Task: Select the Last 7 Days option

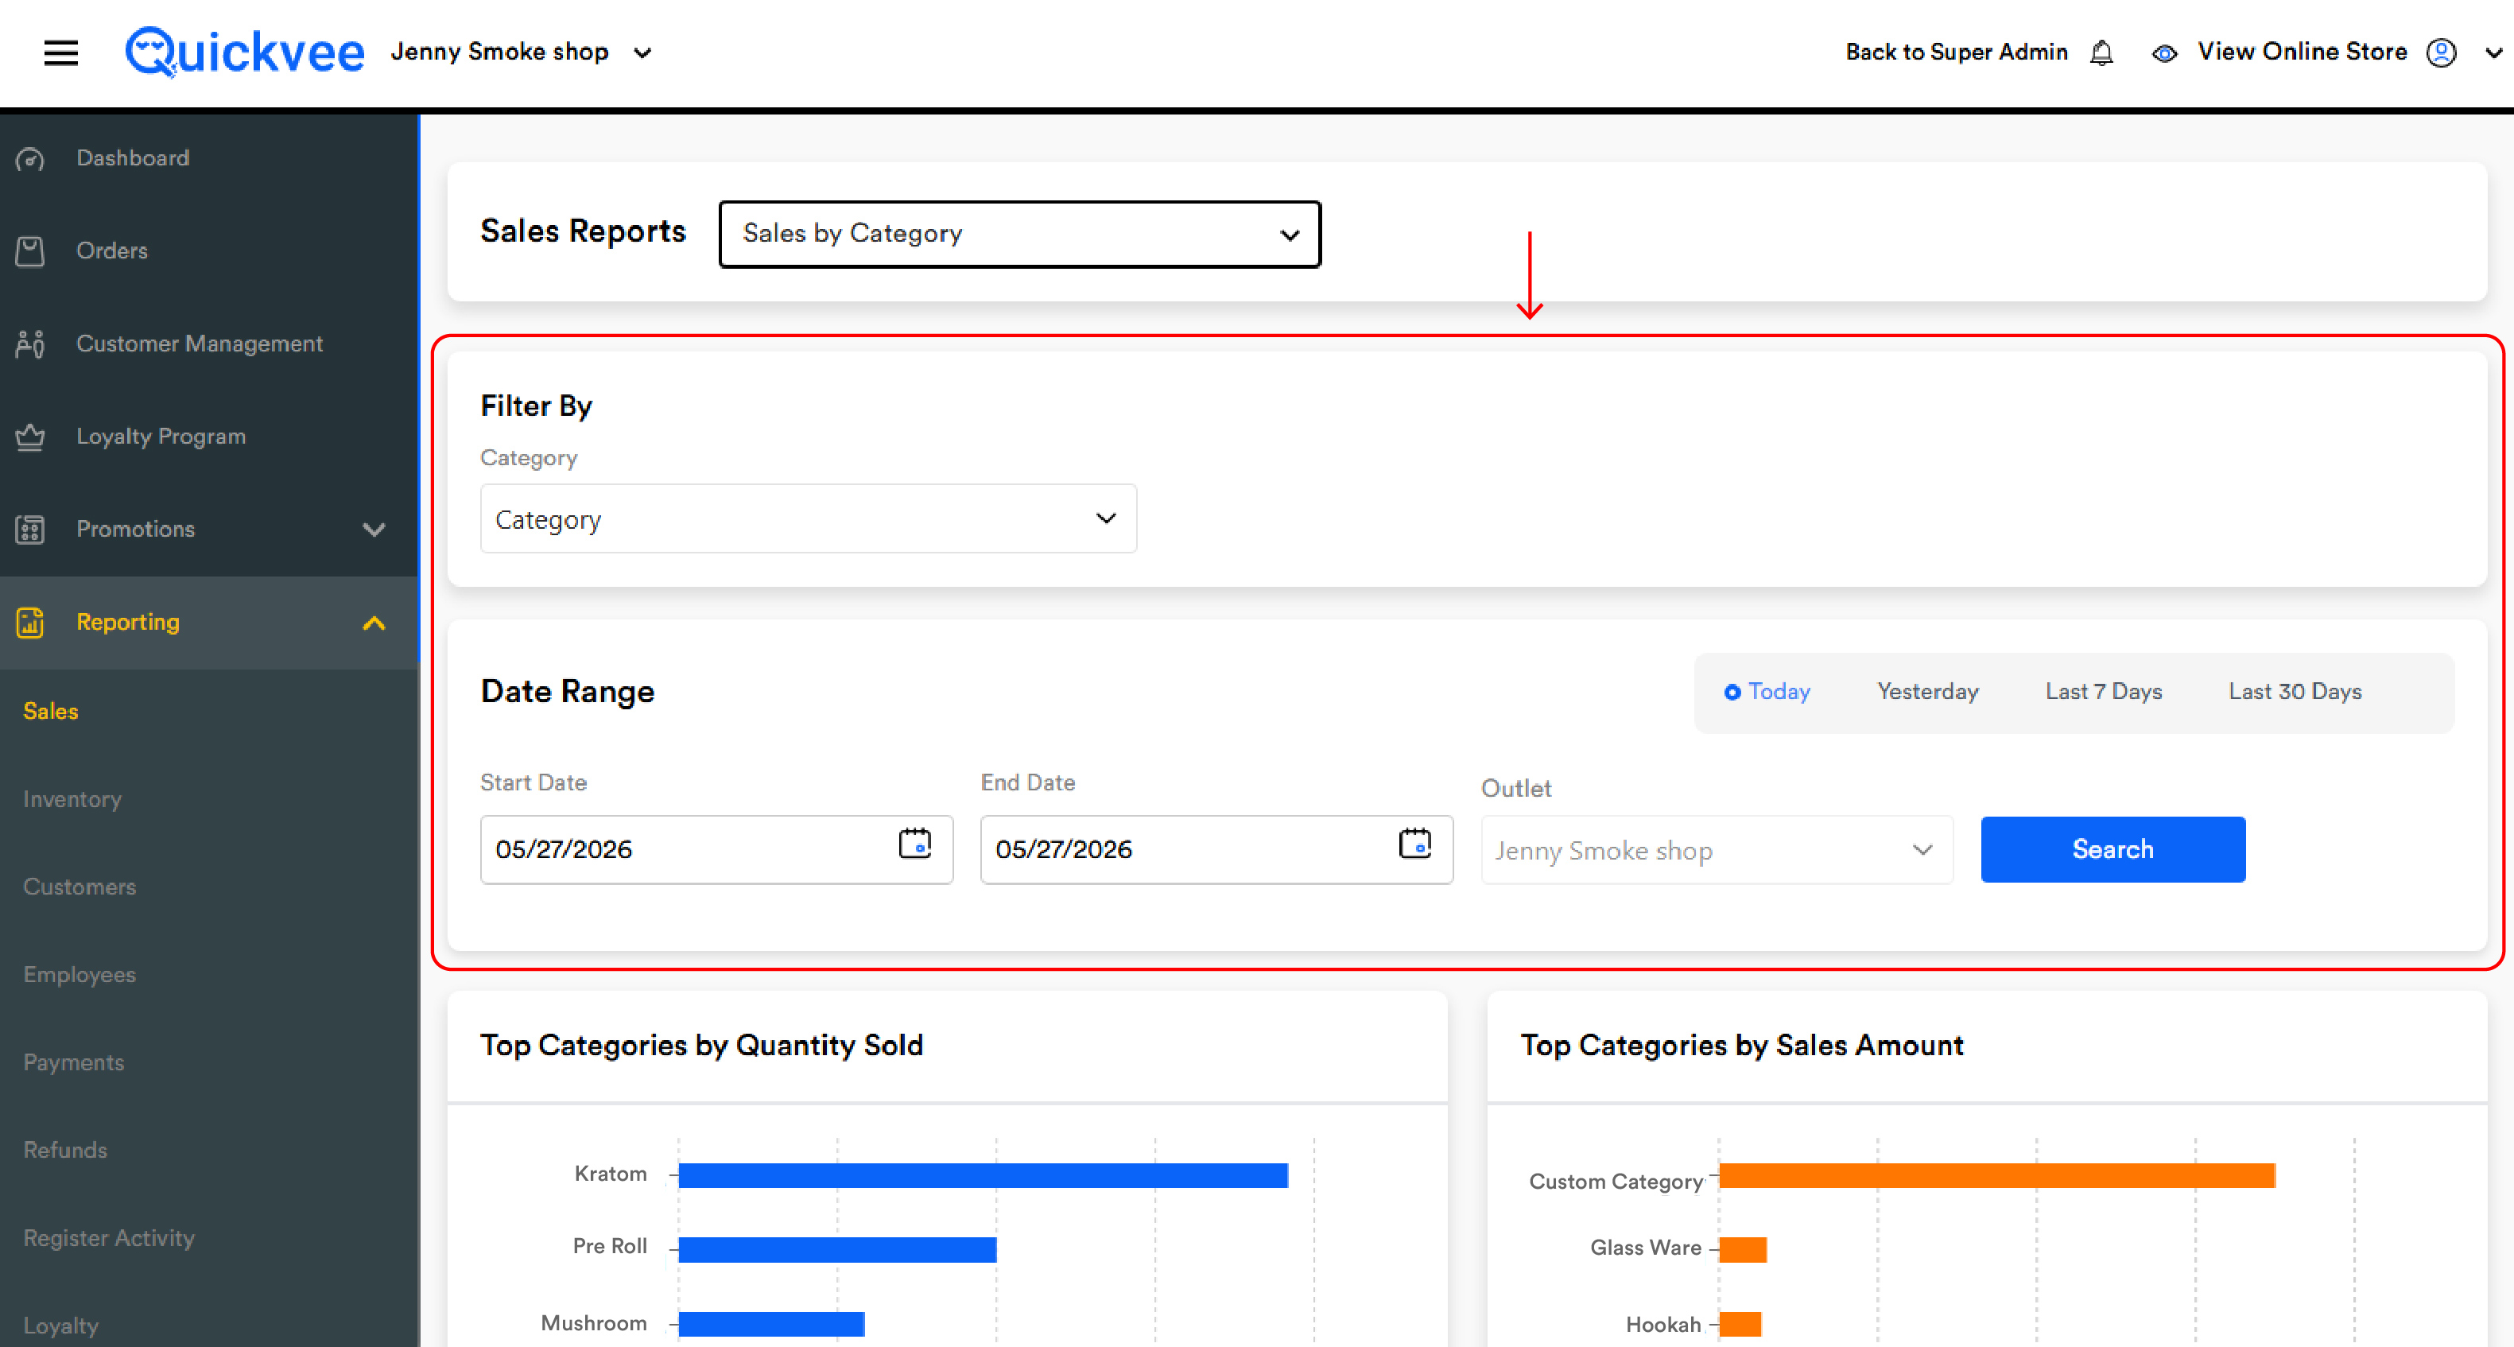Action: (x=2103, y=691)
